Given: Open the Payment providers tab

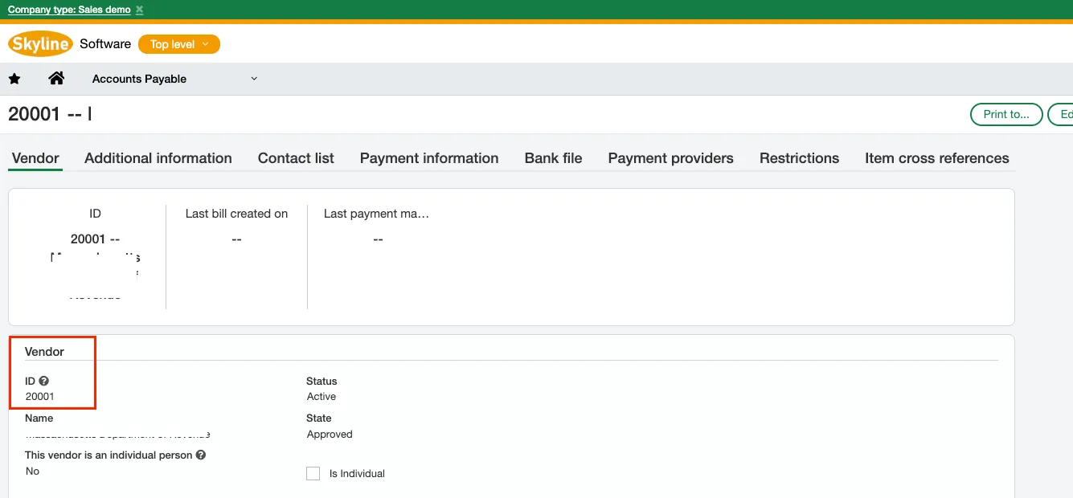Looking at the screenshot, I should click(670, 158).
